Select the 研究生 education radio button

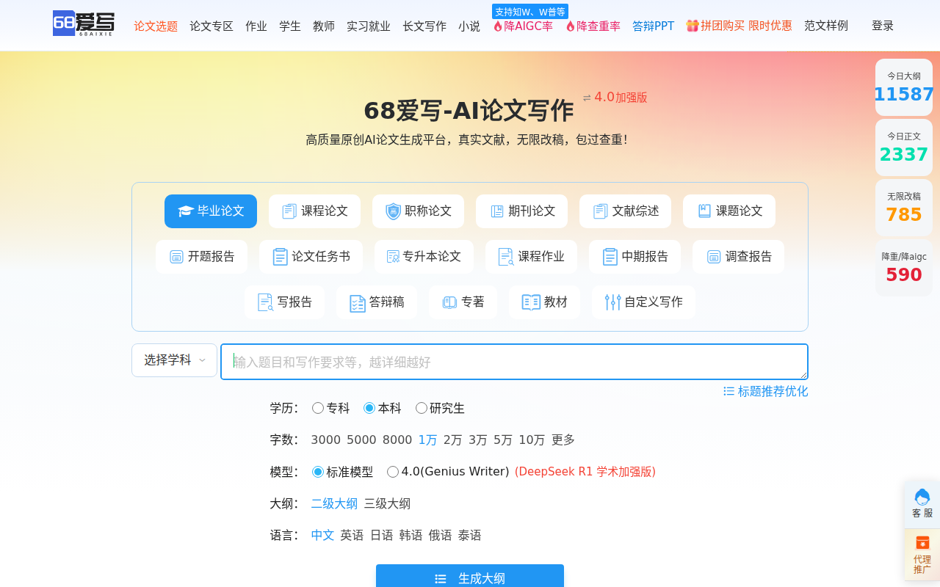(422, 408)
